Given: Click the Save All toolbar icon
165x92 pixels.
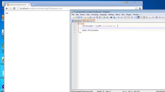Looking at the screenshot, I should 81,17.
